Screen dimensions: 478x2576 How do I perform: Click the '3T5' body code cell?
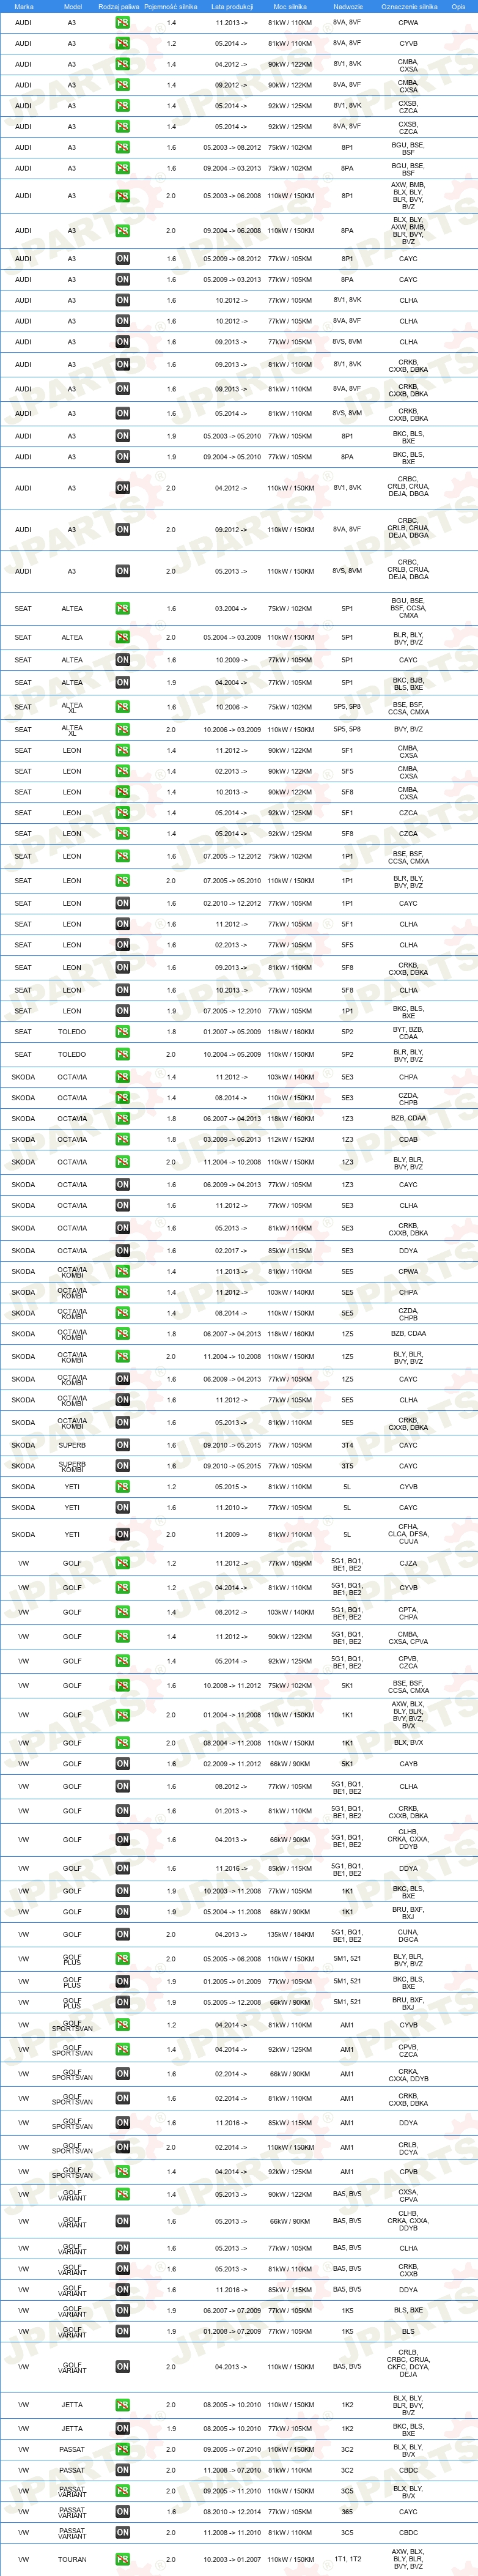tap(347, 1466)
